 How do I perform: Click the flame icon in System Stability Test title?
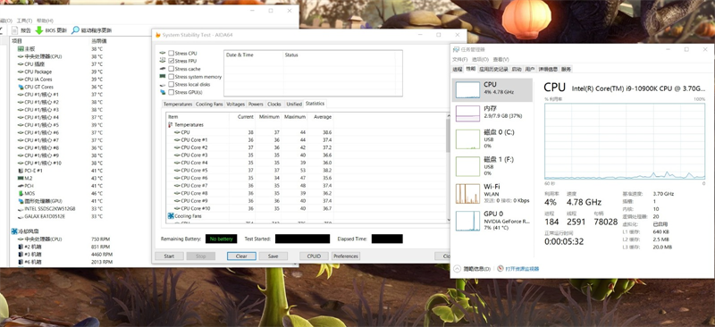(x=158, y=35)
